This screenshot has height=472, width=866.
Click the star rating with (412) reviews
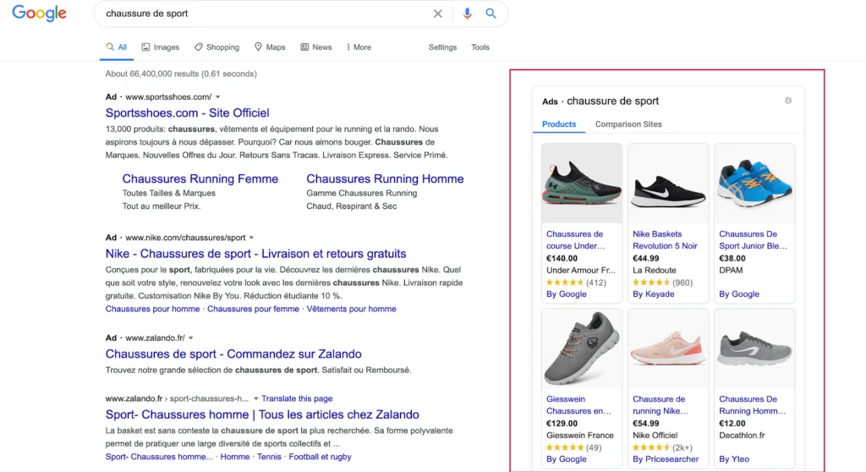[x=576, y=283]
